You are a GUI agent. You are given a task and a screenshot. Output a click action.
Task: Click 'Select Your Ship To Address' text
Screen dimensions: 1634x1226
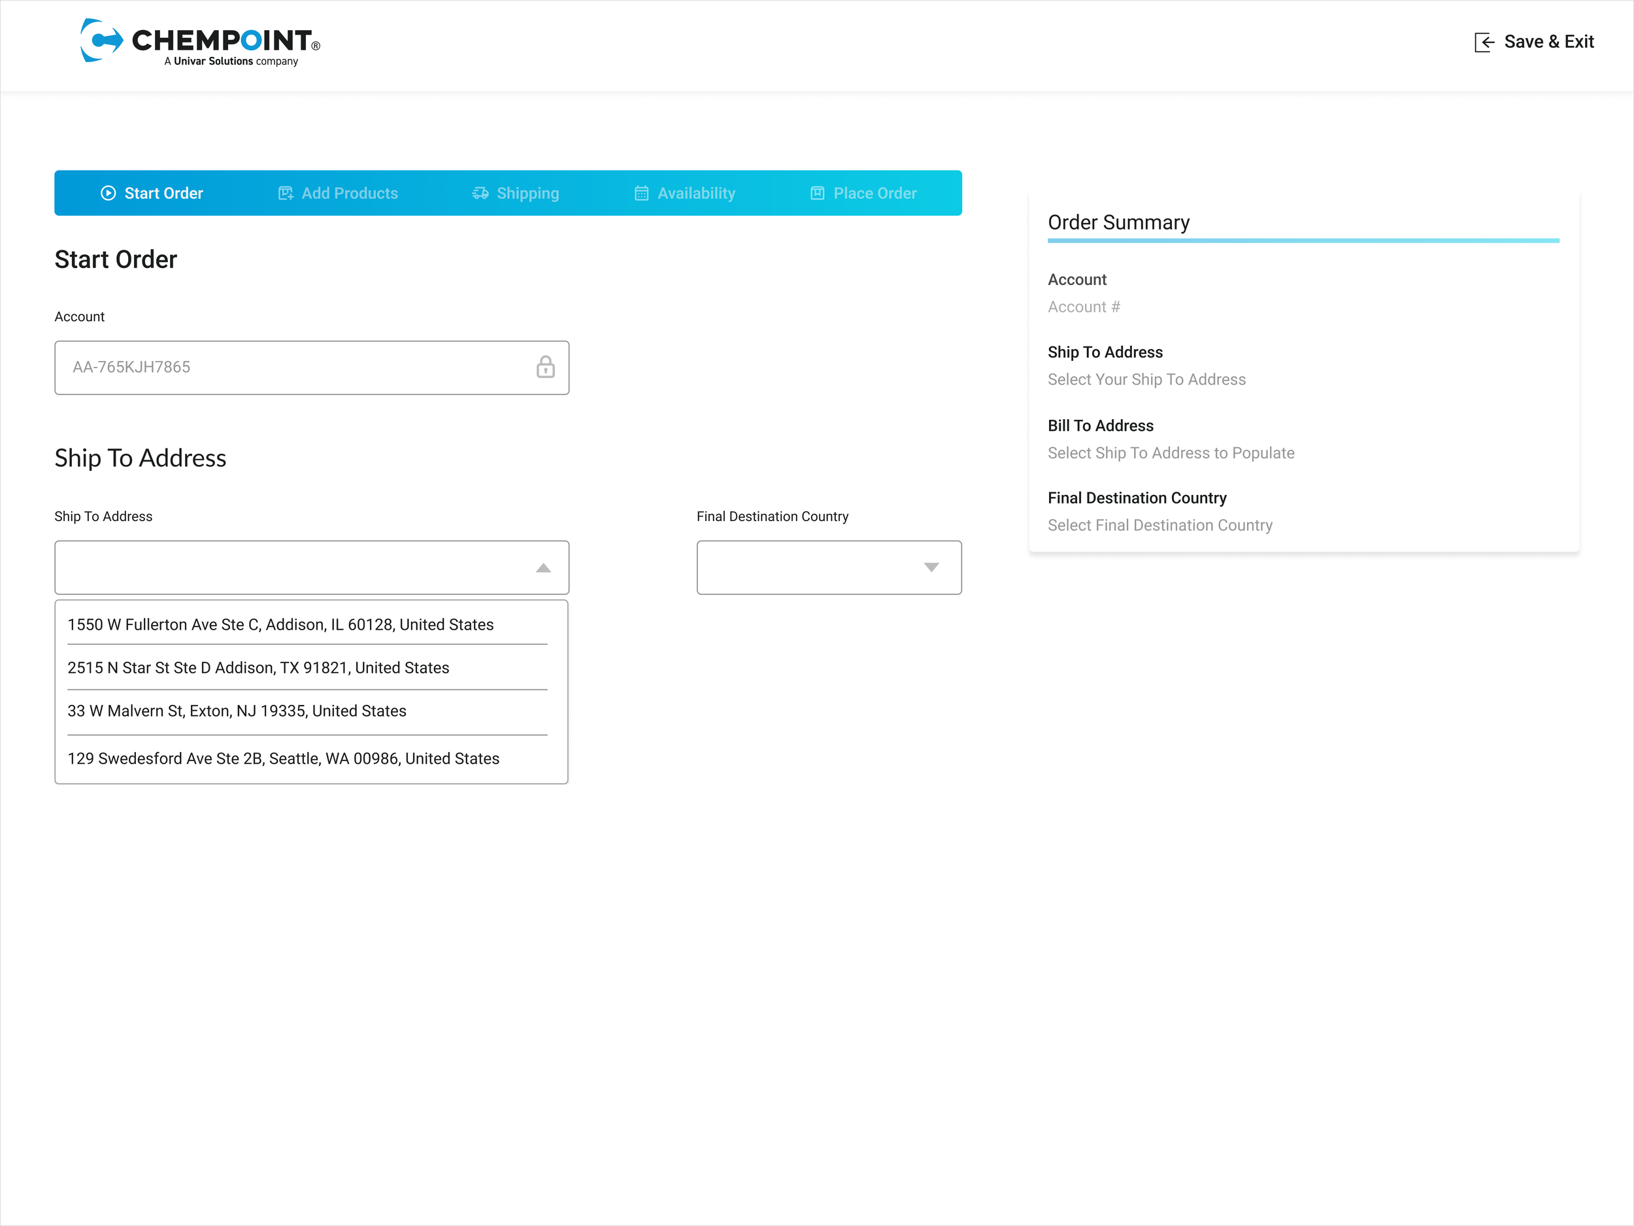pyautogui.click(x=1146, y=379)
